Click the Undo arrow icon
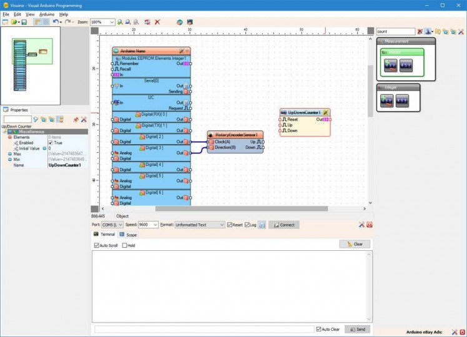 click(56, 22)
